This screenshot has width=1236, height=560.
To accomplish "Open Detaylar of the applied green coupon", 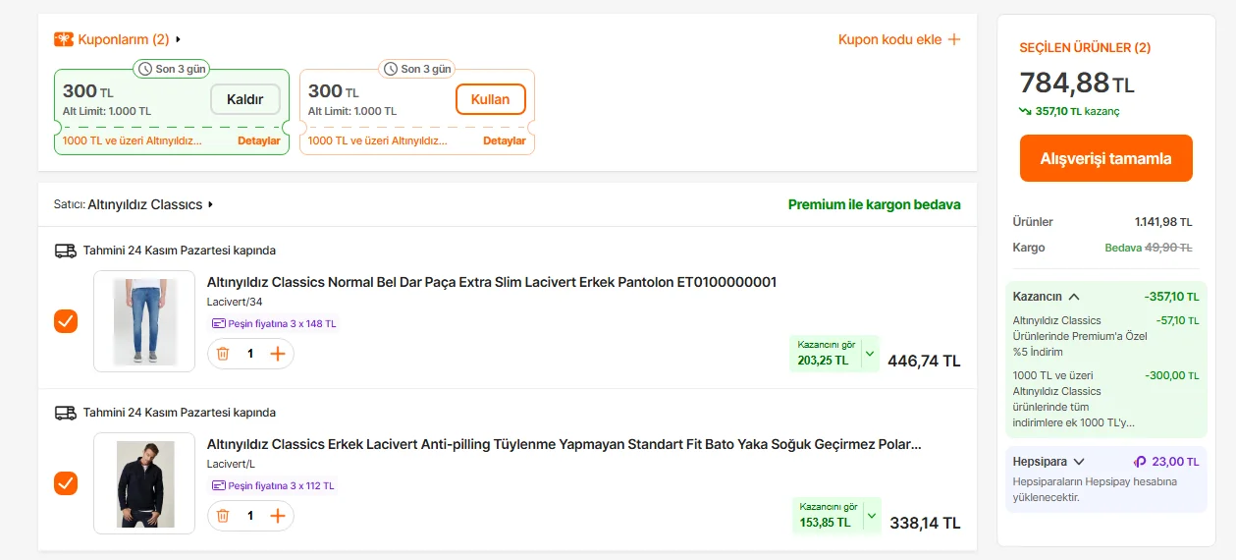I will [258, 141].
